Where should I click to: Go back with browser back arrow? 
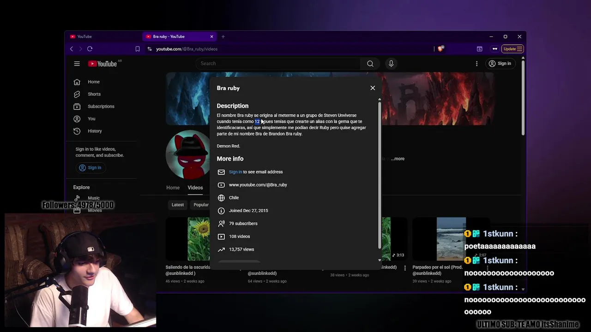[x=72, y=49]
